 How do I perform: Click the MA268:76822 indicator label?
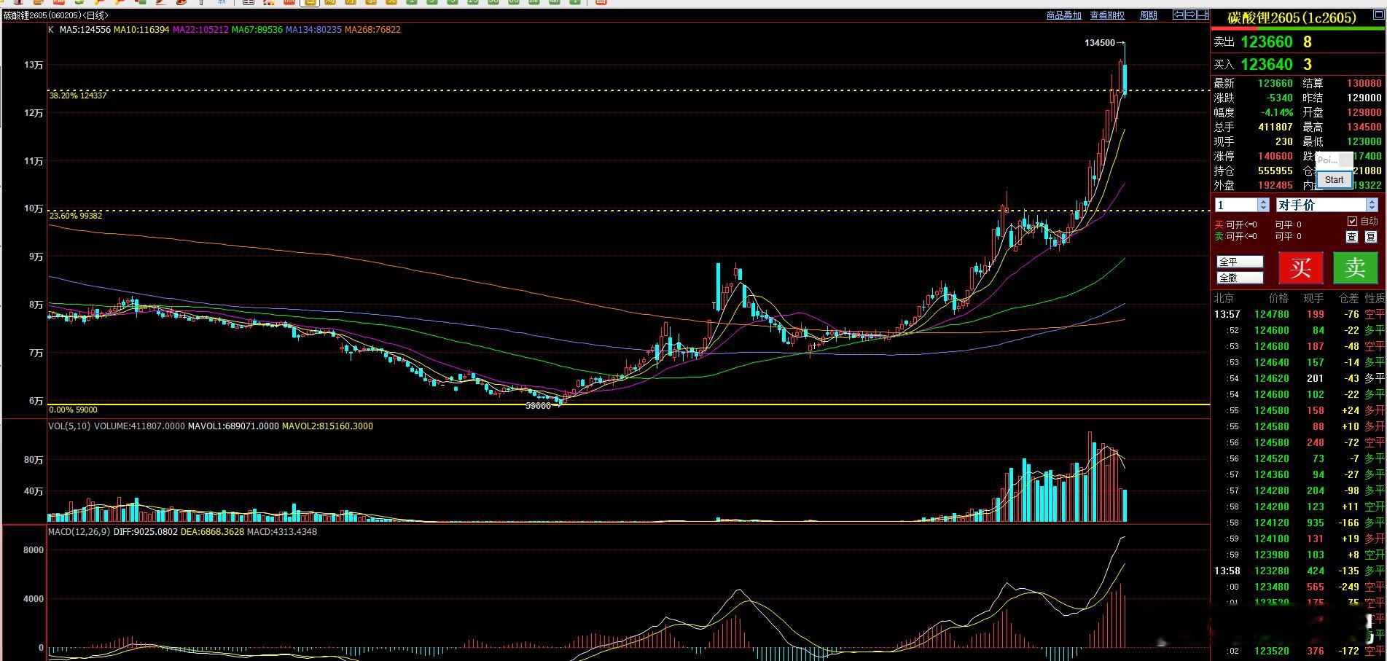pos(372,30)
